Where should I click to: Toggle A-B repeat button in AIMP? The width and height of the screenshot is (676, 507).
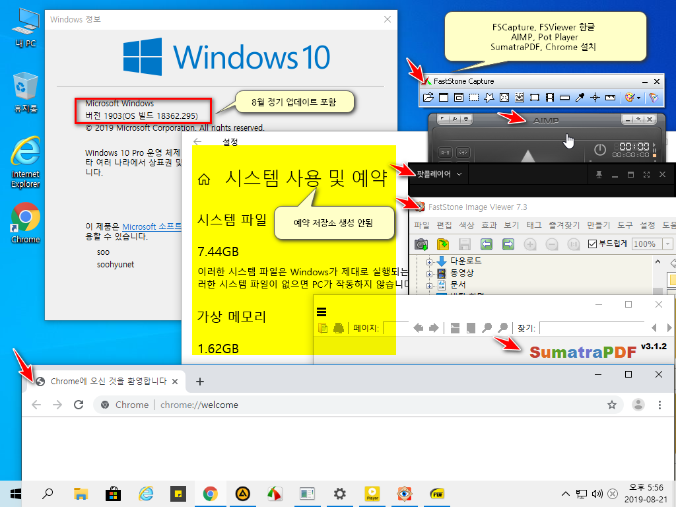tap(445, 152)
